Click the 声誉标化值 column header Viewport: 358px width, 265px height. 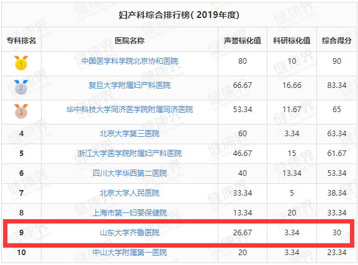pyautogui.click(x=243, y=41)
